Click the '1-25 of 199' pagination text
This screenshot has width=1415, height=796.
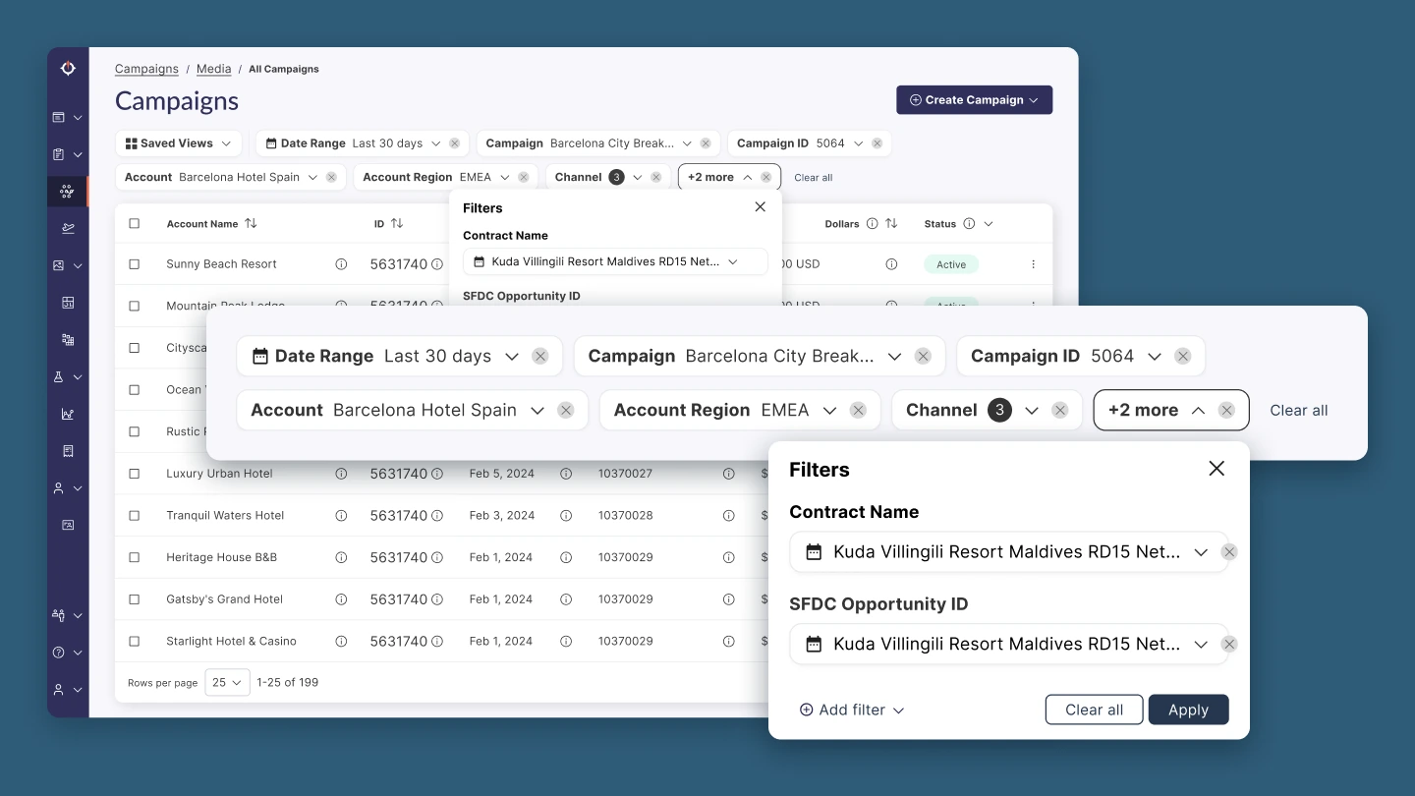point(288,682)
